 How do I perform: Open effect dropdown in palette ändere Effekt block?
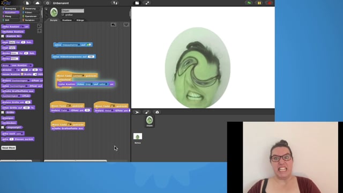coord(20,80)
